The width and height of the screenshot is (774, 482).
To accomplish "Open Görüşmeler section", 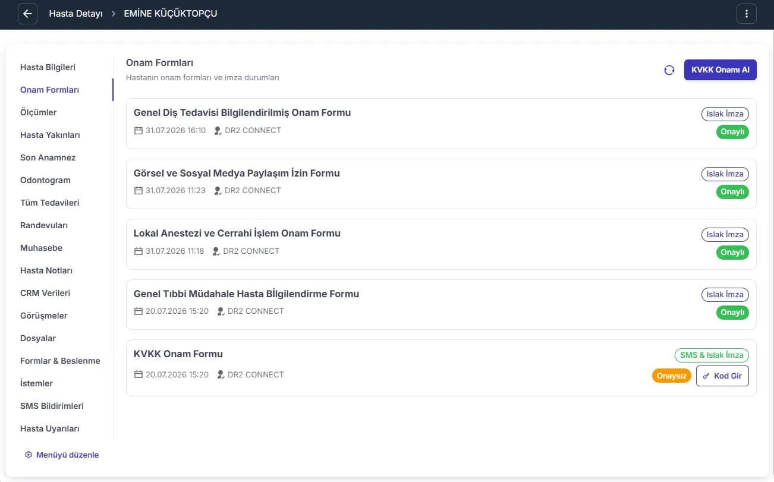I will pos(44,316).
